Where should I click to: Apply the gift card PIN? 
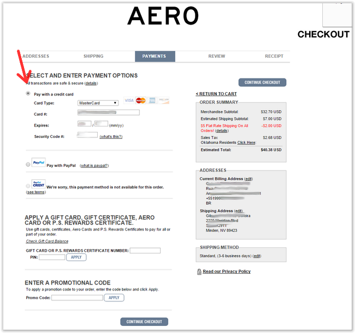point(76,257)
